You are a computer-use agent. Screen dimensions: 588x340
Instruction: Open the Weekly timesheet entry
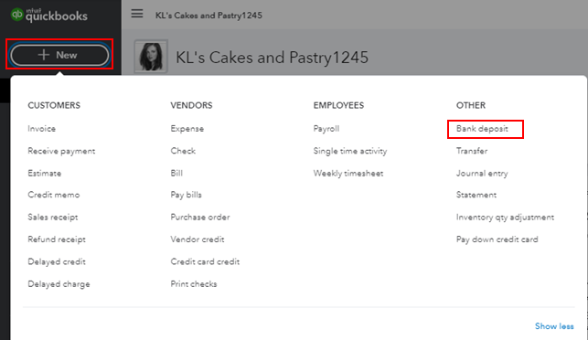click(348, 173)
